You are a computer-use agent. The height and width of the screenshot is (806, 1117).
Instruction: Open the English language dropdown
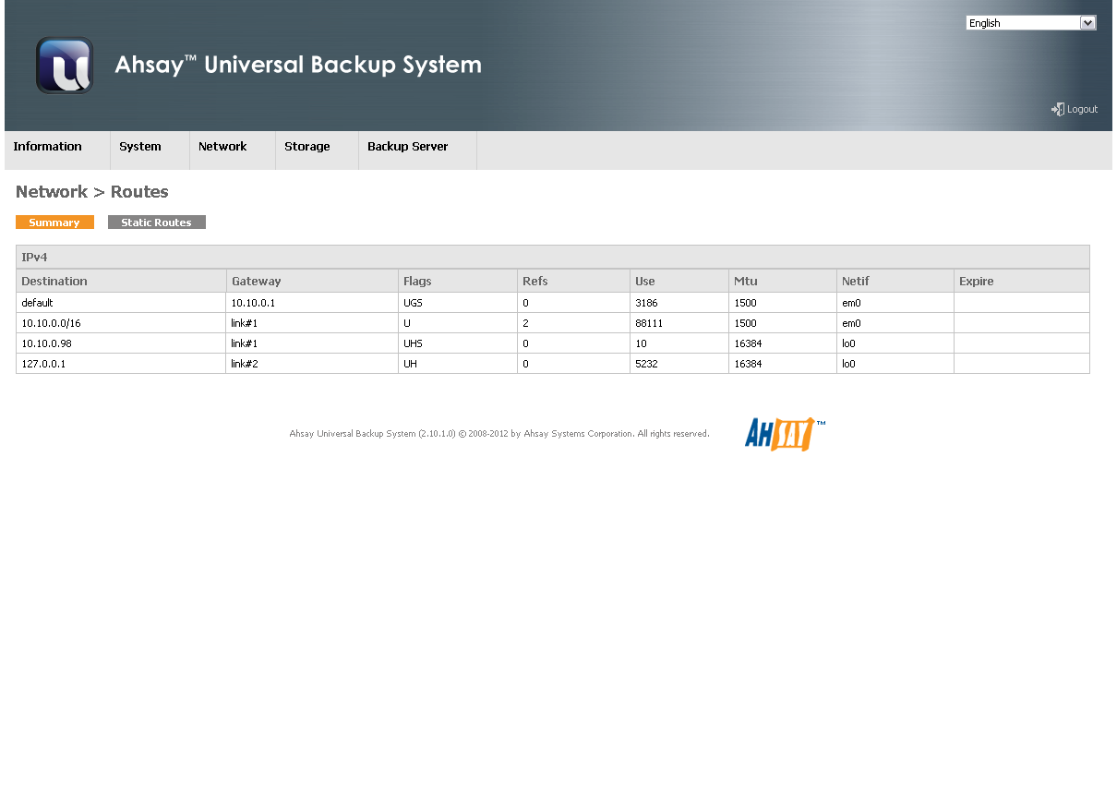click(1031, 23)
